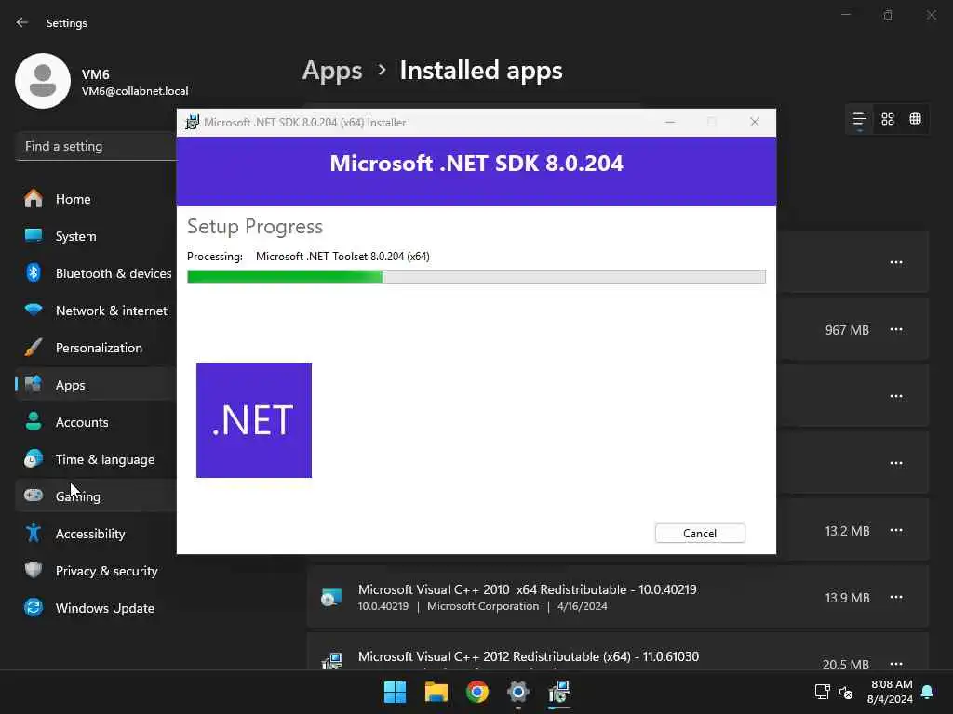
Task: Open Privacy & security settings
Action: 96,571
